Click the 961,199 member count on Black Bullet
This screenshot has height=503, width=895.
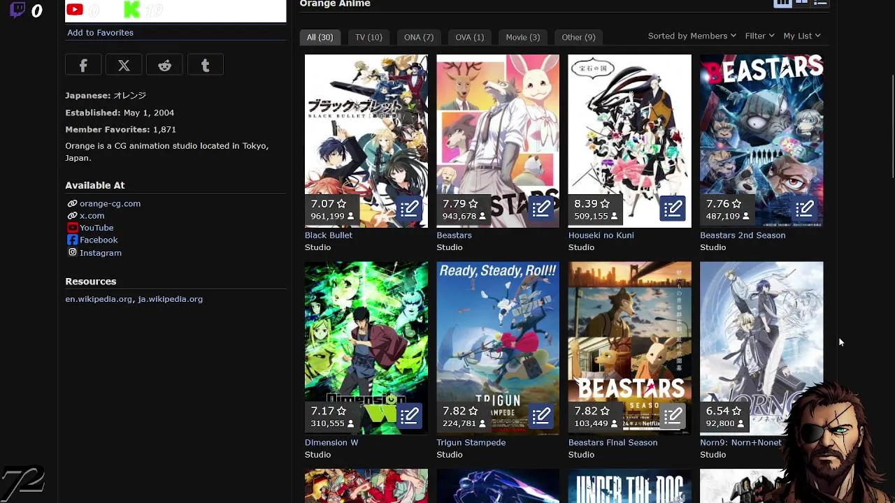(332, 216)
